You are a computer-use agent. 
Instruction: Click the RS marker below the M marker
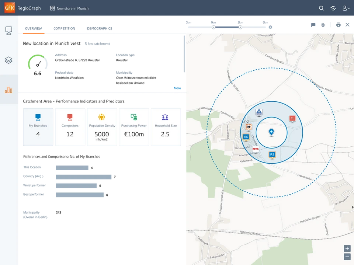coord(246,137)
